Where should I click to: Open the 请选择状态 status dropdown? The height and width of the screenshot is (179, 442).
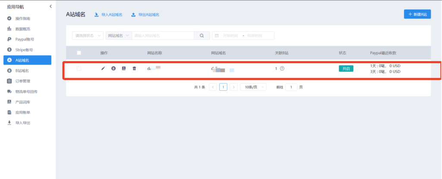coord(88,35)
